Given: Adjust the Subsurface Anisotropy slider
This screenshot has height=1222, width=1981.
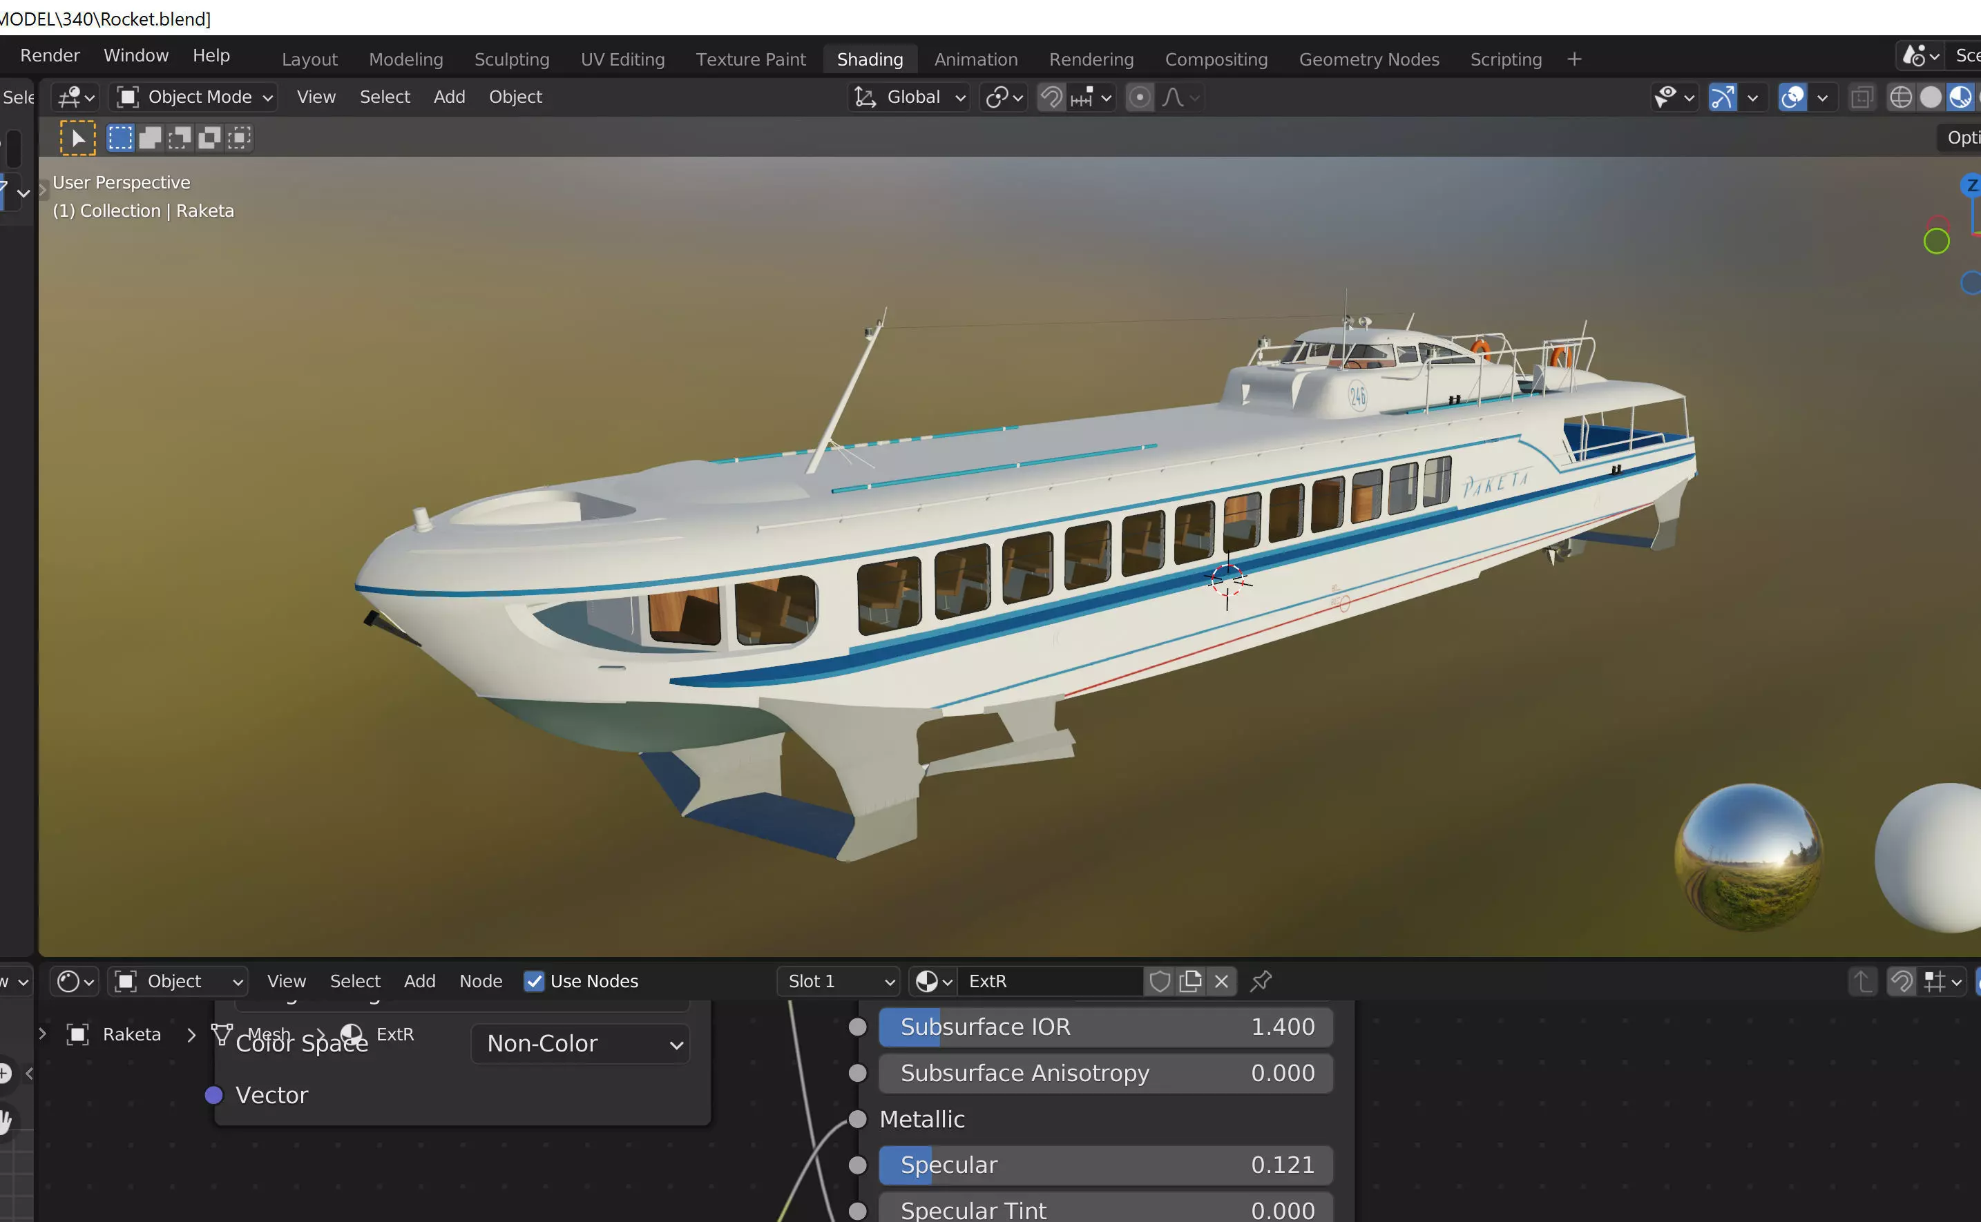Looking at the screenshot, I should coord(1105,1074).
